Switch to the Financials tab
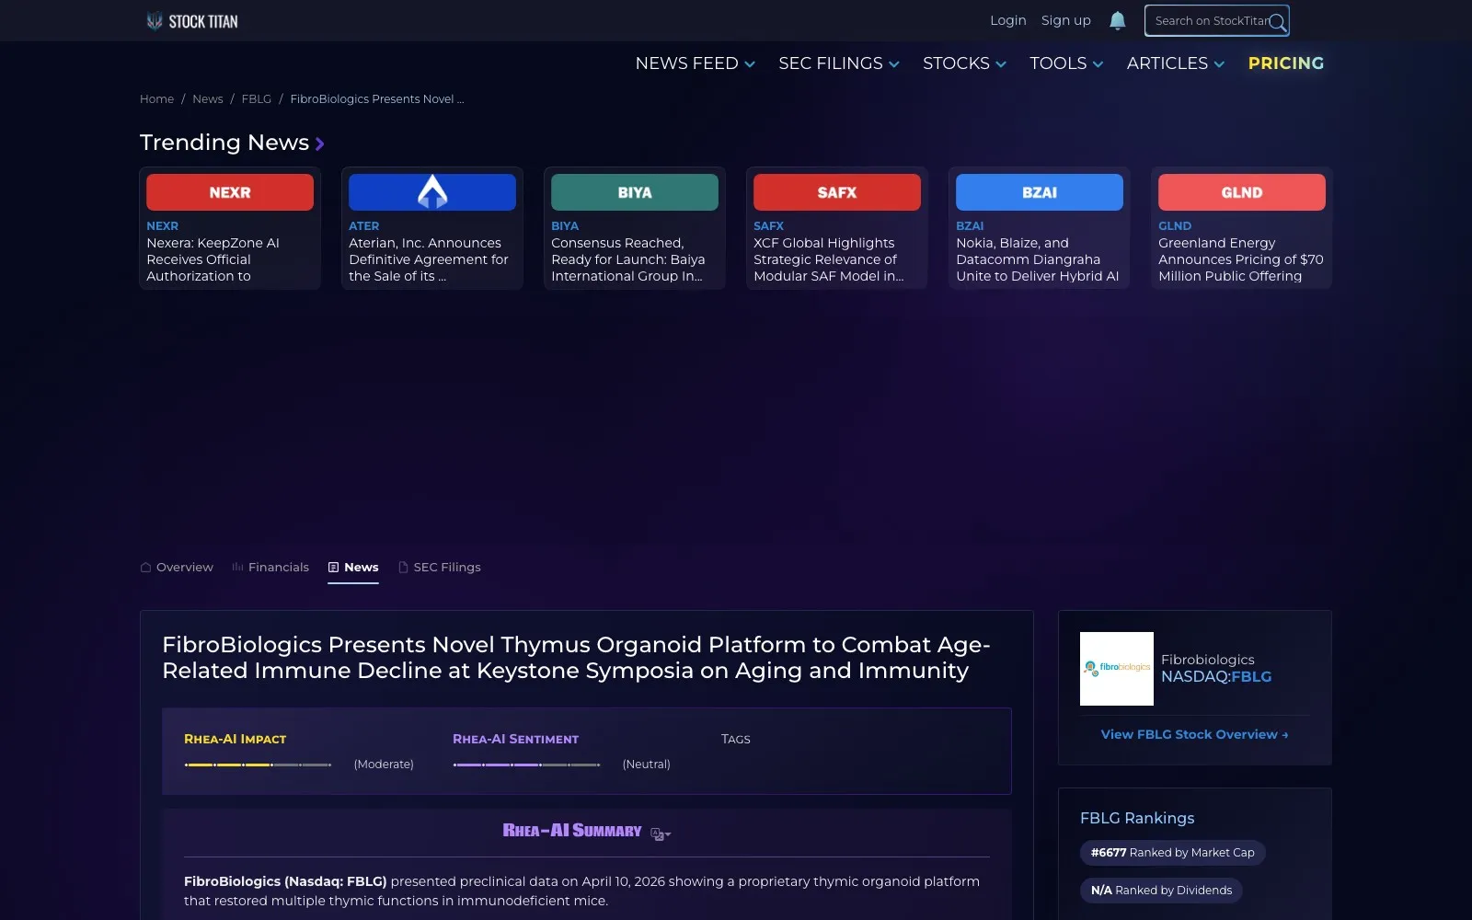Image resolution: width=1472 pixels, height=920 pixels. click(270, 568)
